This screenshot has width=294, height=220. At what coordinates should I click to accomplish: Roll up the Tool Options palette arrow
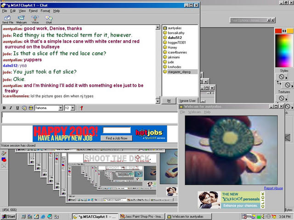tap(269, 20)
